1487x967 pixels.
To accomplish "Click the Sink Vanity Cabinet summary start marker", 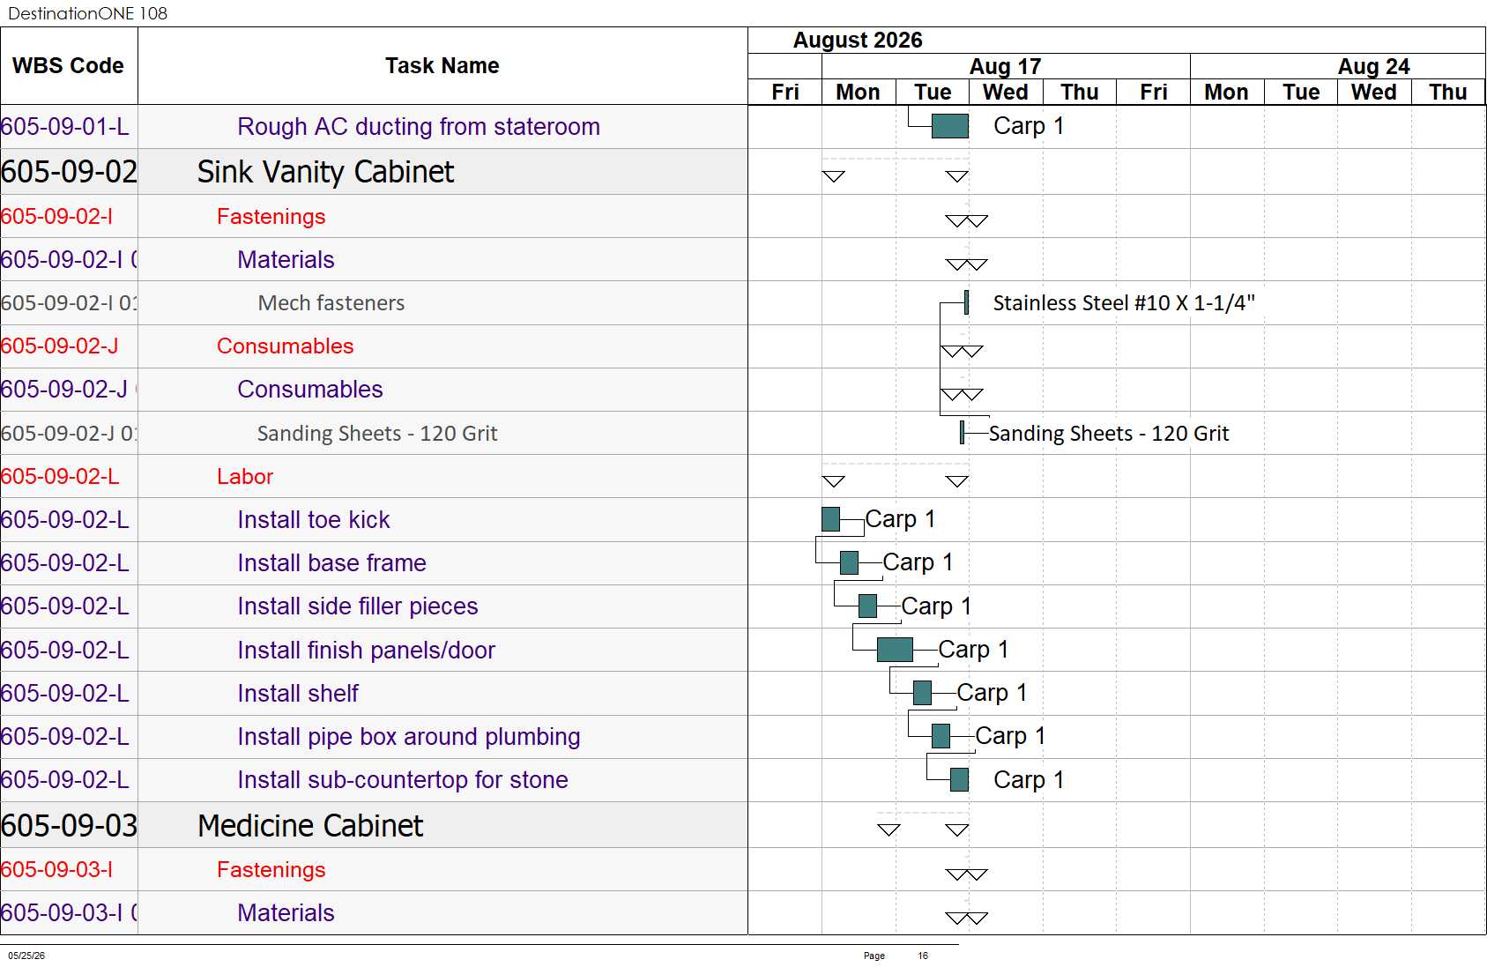I will click(x=833, y=176).
